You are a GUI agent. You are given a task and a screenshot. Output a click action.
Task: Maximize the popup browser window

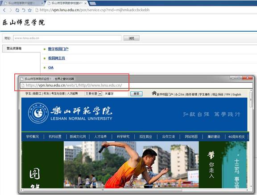(239, 77)
